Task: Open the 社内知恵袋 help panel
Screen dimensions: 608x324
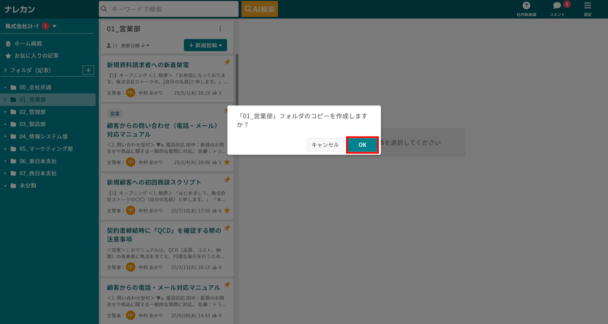Action: click(526, 9)
